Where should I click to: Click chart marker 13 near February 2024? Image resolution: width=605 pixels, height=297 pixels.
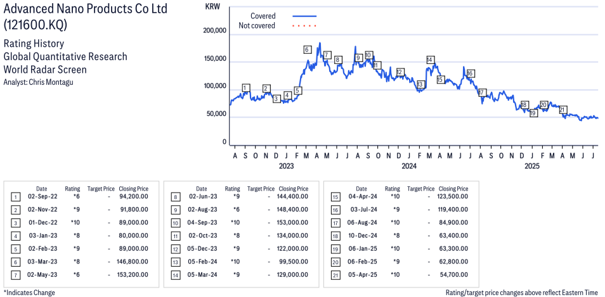coord(420,84)
